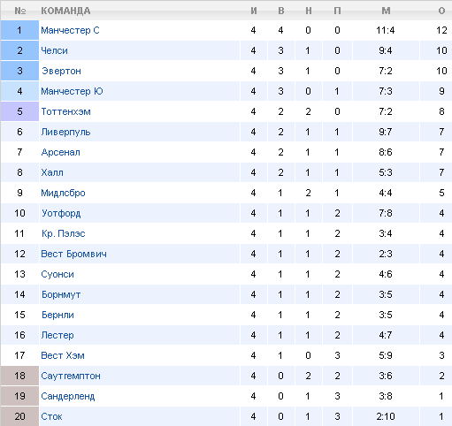Click the Ливерпуль team name

pyautogui.click(x=65, y=132)
